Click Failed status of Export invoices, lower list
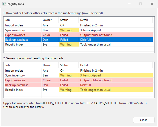The image size is (158, 127). [69, 80]
